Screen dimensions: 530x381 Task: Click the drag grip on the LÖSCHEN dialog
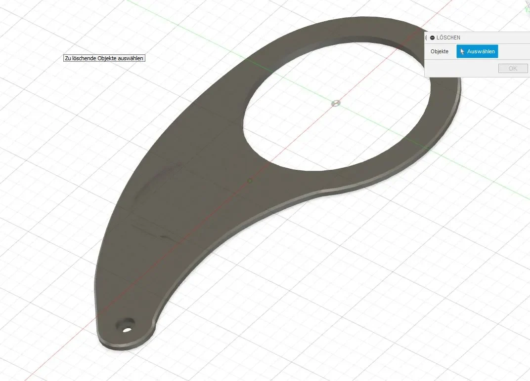[426, 38]
